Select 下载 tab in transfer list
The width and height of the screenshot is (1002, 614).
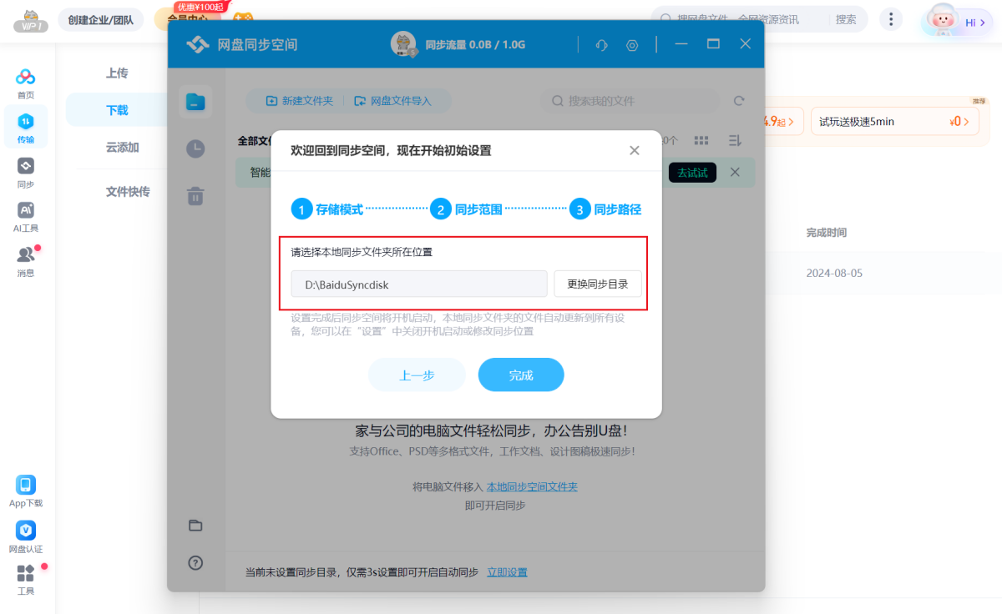(117, 110)
